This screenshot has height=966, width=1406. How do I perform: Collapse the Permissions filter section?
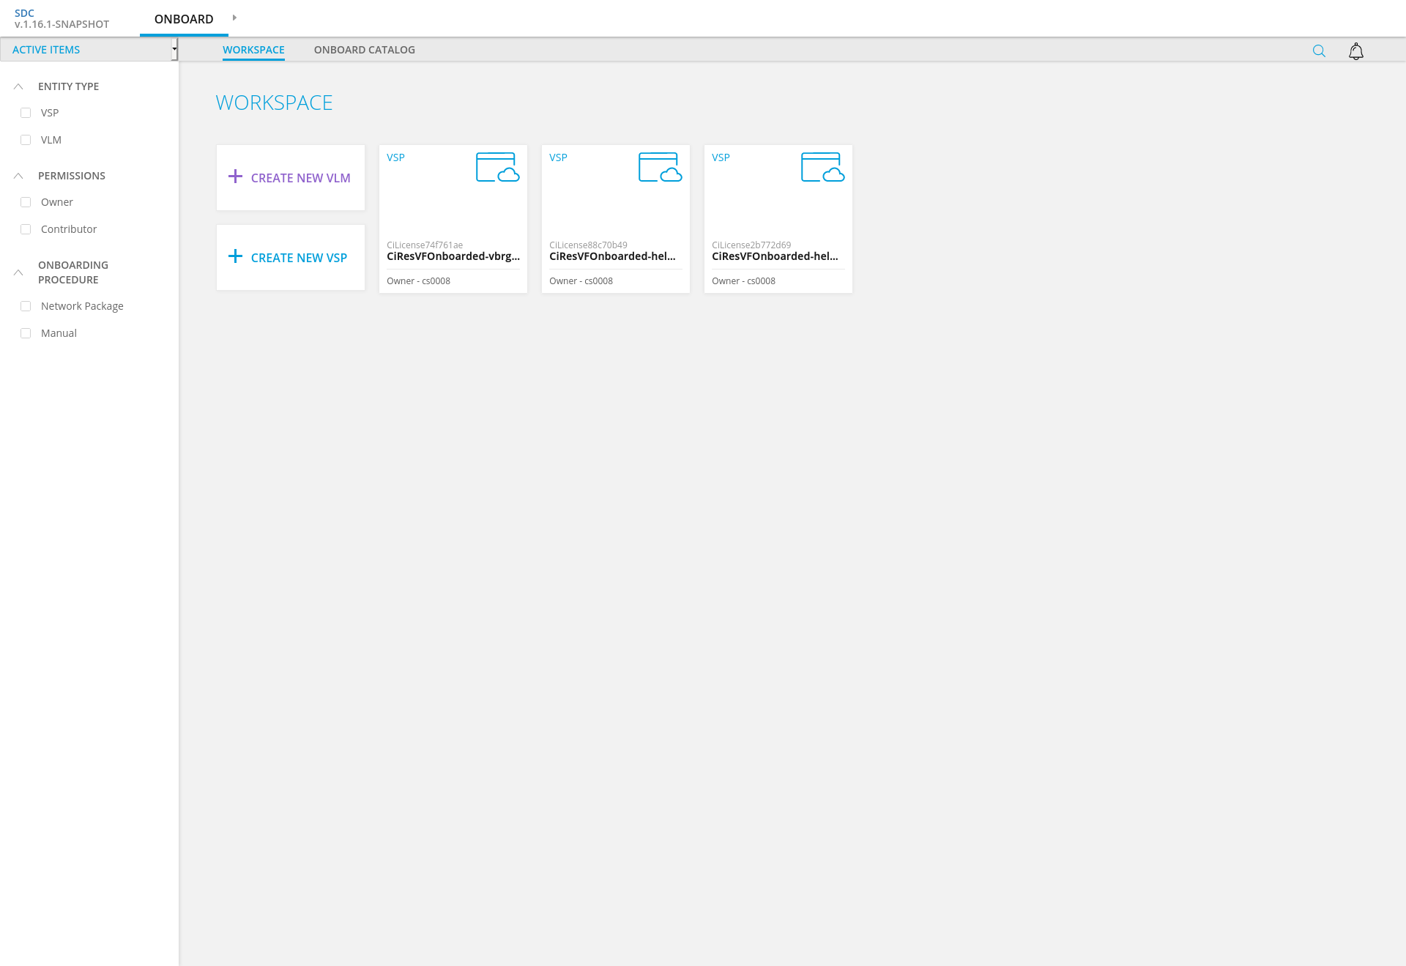18,176
